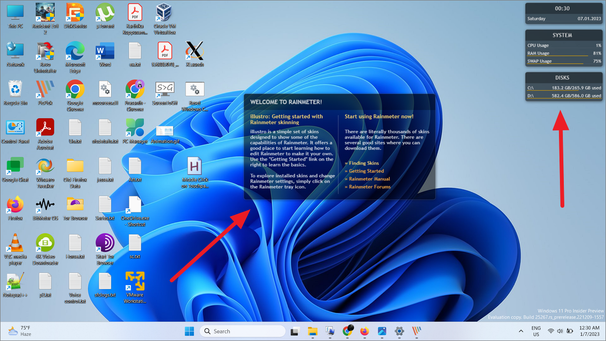Select the Microsoft Edge desktop shortcut

point(75,58)
